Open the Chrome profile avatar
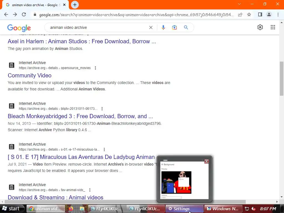Viewport: 284px width, 213px height. [269, 14]
